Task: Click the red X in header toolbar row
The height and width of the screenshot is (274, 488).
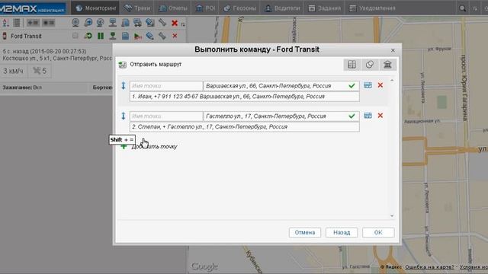Action: click(x=175, y=23)
